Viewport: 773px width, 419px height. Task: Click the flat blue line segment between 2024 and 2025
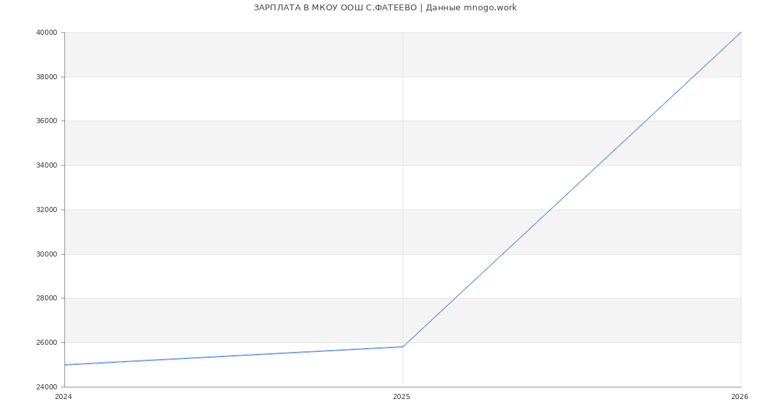point(234,356)
